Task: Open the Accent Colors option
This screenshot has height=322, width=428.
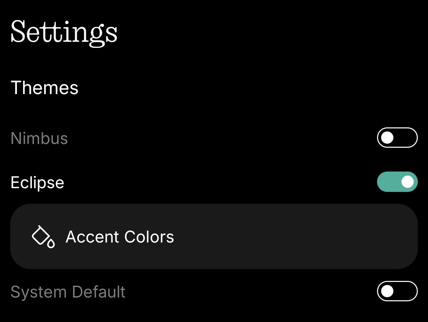Action: [214, 236]
